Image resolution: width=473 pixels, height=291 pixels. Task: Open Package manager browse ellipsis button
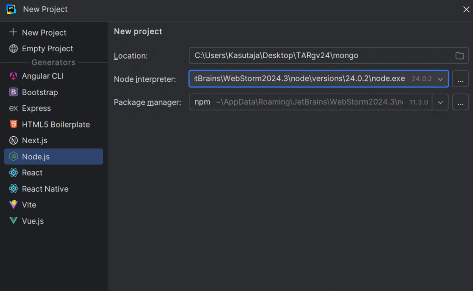[461, 102]
